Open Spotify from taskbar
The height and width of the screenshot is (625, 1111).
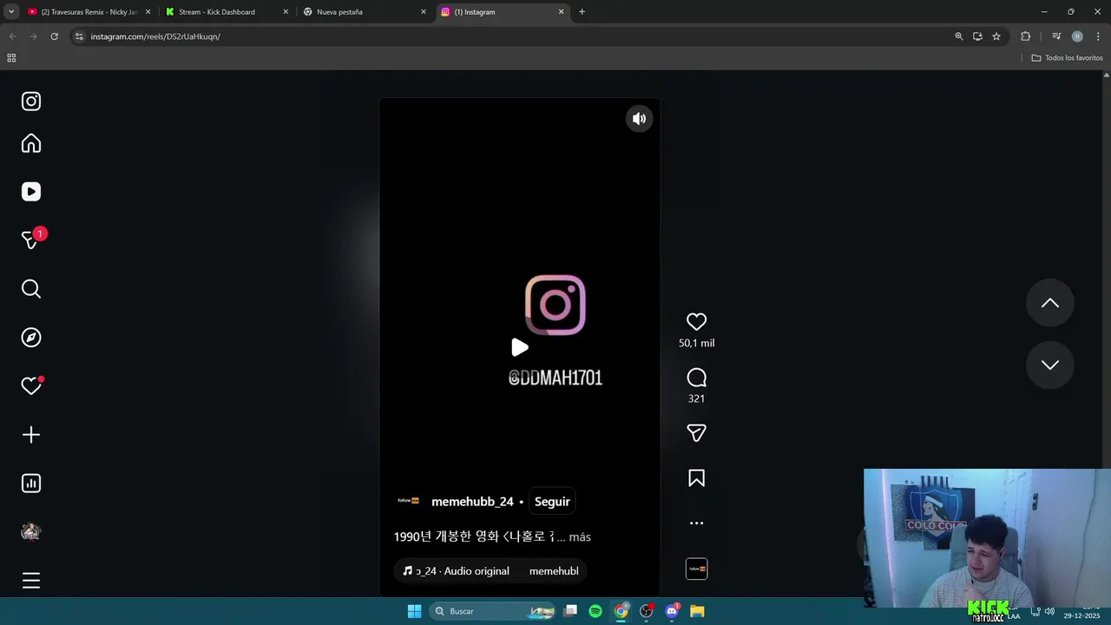[595, 611]
